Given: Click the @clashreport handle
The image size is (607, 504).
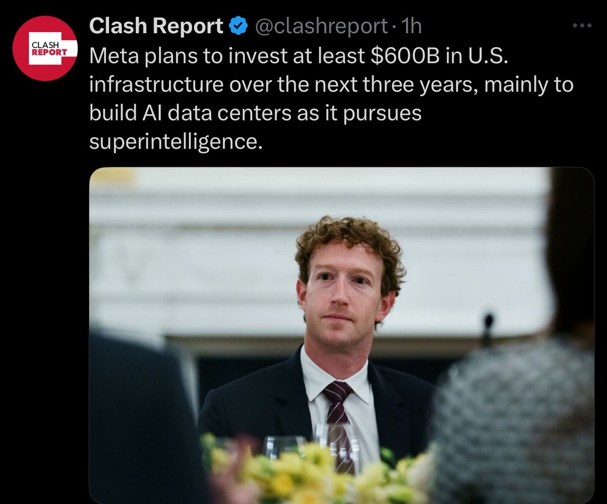Looking at the screenshot, I should pyautogui.click(x=321, y=26).
